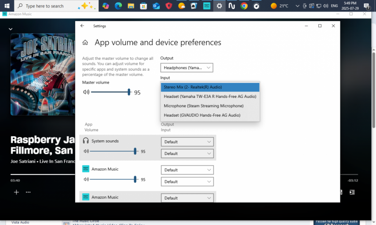This screenshot has width=376, height=225.
Task: Open Settings home via house icon
Action: 85,43
